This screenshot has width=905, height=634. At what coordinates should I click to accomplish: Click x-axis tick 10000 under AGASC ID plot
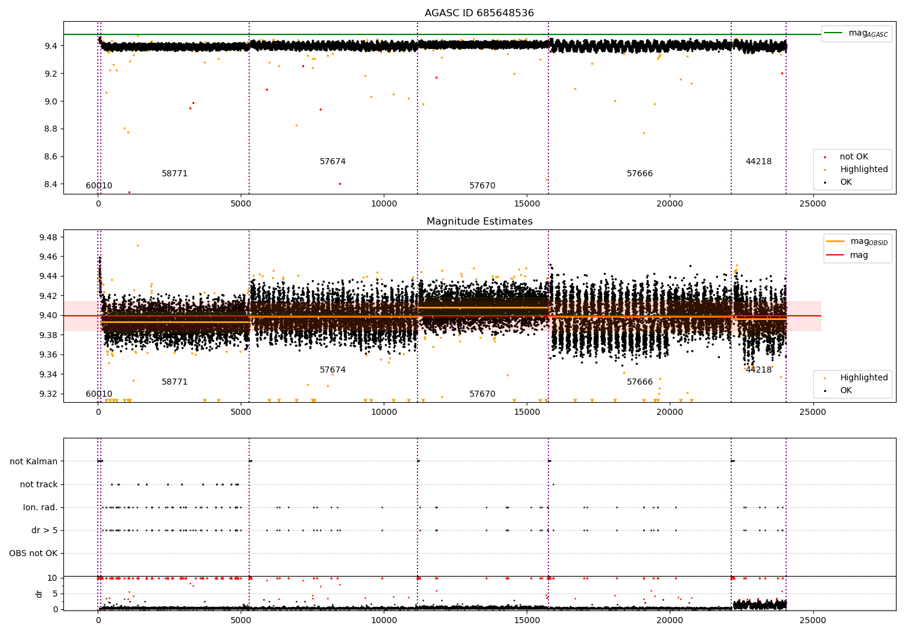point(384,204)
